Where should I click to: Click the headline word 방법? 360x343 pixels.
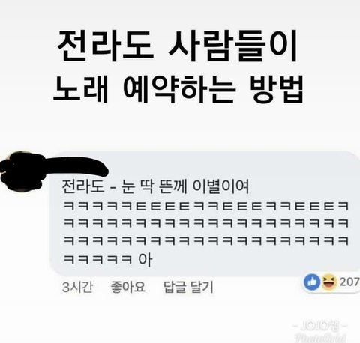tap(277, 89)
